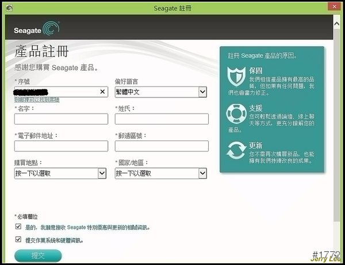Click into the 姓氏 text box
Screen dimensions: 345x265
tap(161, 119)
